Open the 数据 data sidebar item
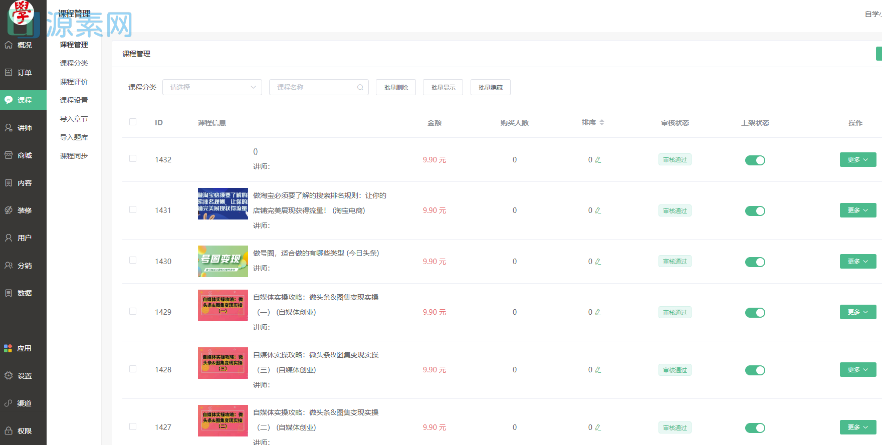Screen dimensions: 882x445 pyautogui.click(x=23, y=293)
